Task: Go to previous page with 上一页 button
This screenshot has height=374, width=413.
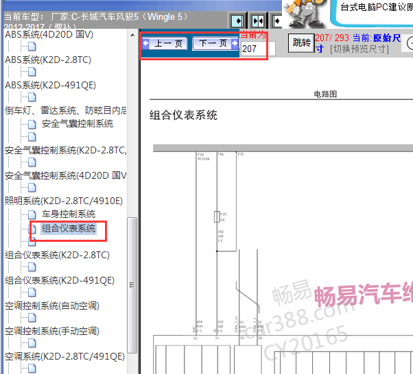Action: click(x=165, y=43)
